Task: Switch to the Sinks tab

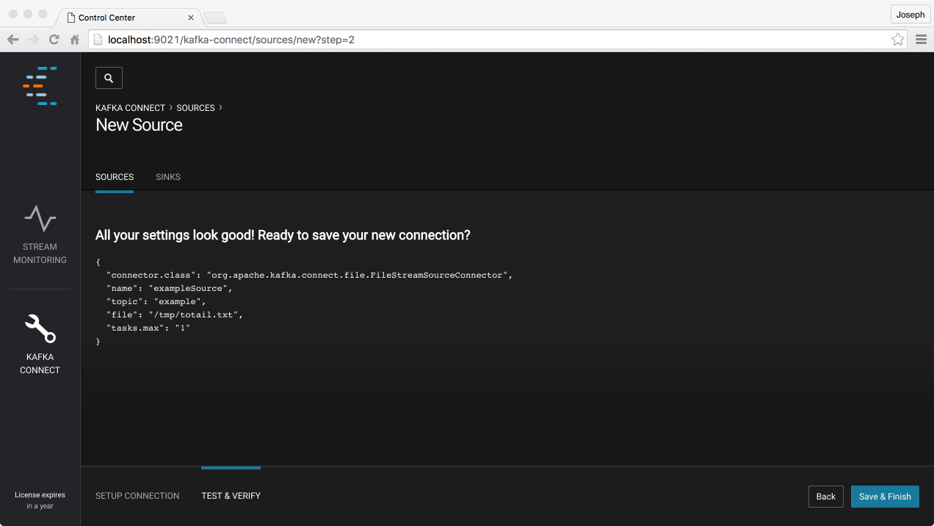Action: click(x=168, y=177)
